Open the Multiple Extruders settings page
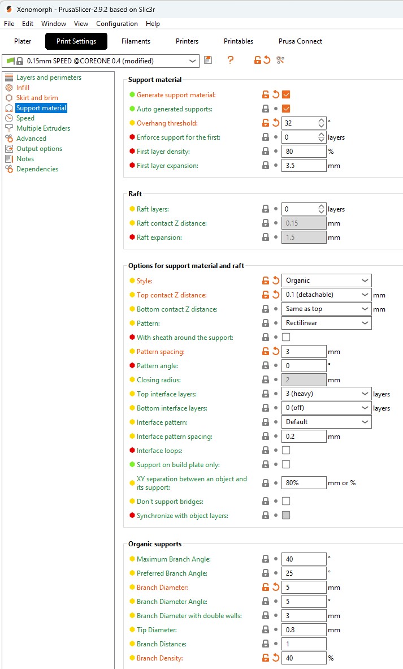This screenshot has height=669, width=403. pyautogui.click(x=43, y=128)
